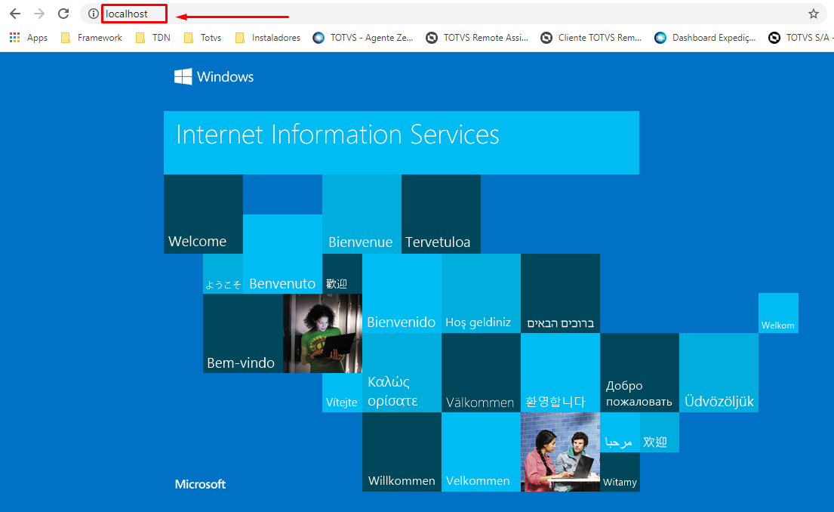Reload the localhost page

point(63,14)
